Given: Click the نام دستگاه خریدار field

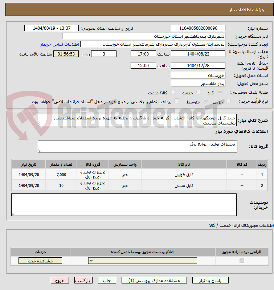Looking at the screenshot, I should (x=144, y=36).
